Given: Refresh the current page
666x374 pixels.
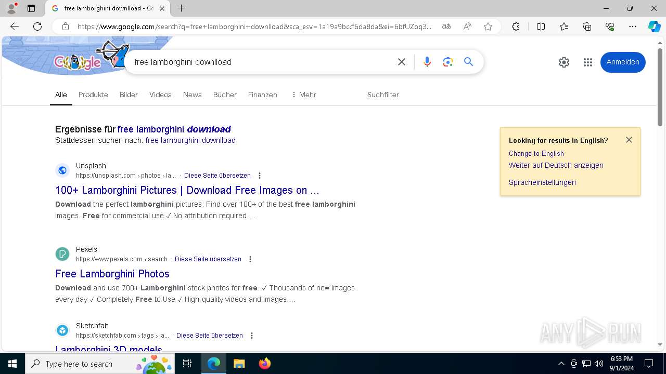Looking at the screenshot, I should pos(37,26).
